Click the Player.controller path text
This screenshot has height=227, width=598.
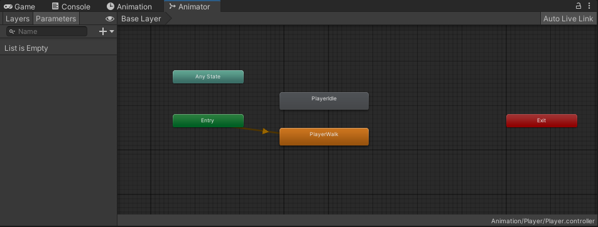pos(543,221)
